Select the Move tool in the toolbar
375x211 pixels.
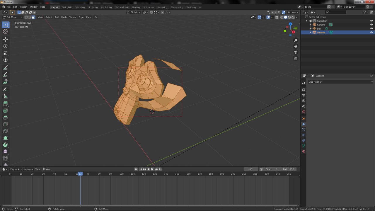click(x=5, y=39)
